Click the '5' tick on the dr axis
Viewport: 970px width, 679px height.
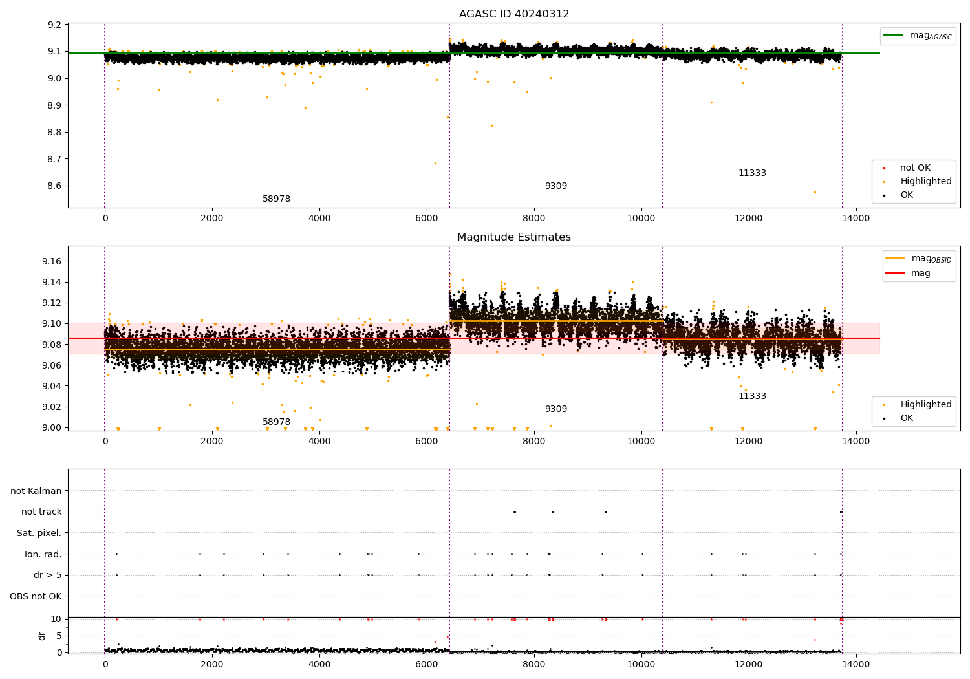click(x=59, y=636)
